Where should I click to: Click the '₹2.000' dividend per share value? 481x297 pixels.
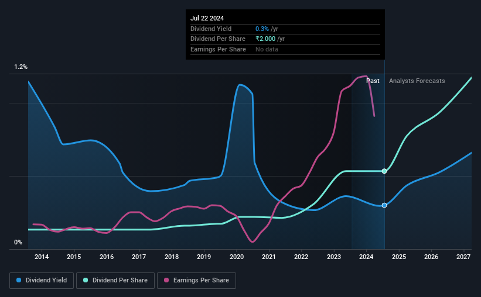pos(265,39)
